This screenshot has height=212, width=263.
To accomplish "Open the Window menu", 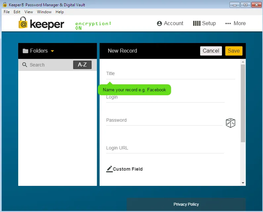I will [44, 12].
